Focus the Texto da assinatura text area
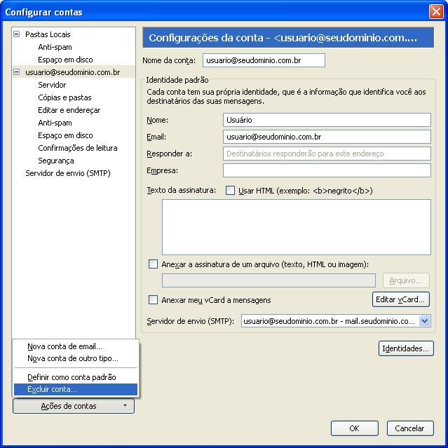 point(296,226)
